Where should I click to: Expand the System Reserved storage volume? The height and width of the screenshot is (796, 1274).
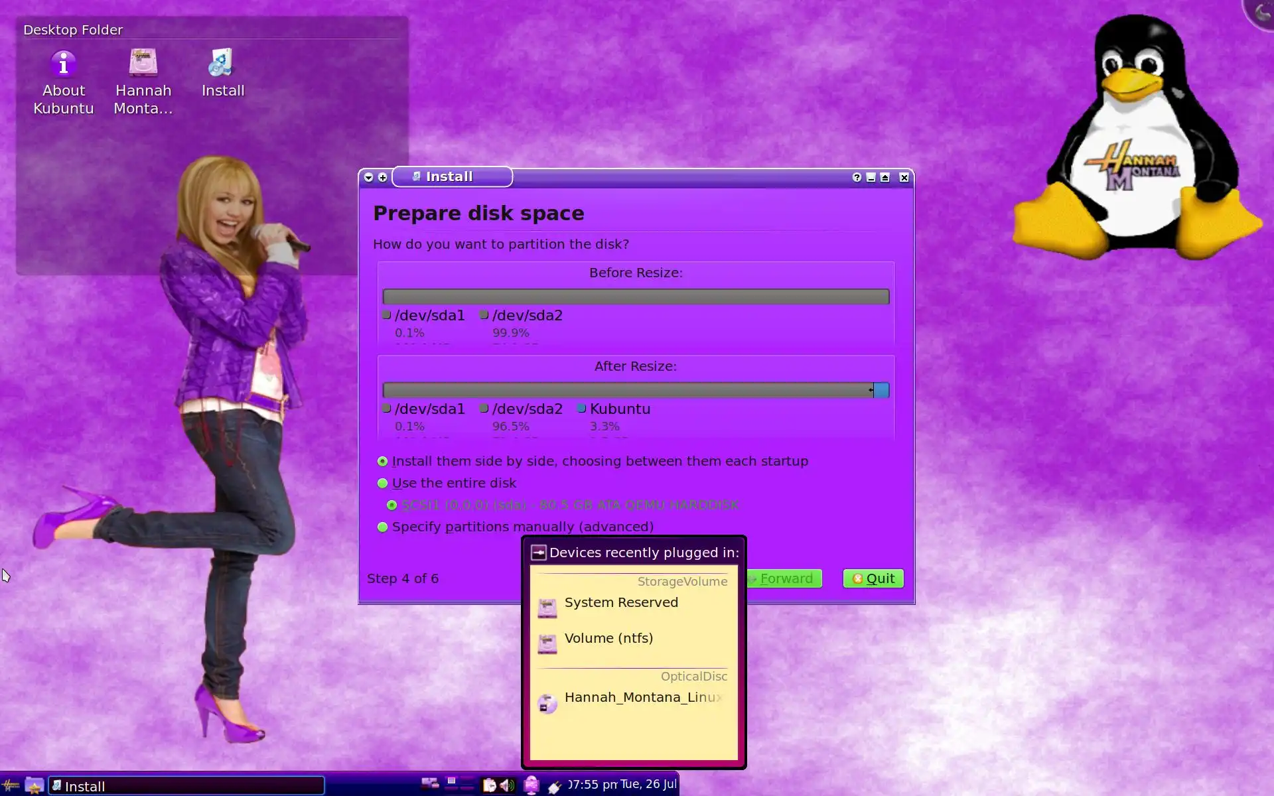pyautogui.click(x=620, y=603)
